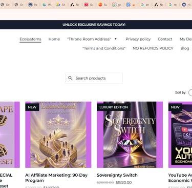Open the first globe-icon browser tab
This screenshot has height=188, width=192.
coord(5,5)
